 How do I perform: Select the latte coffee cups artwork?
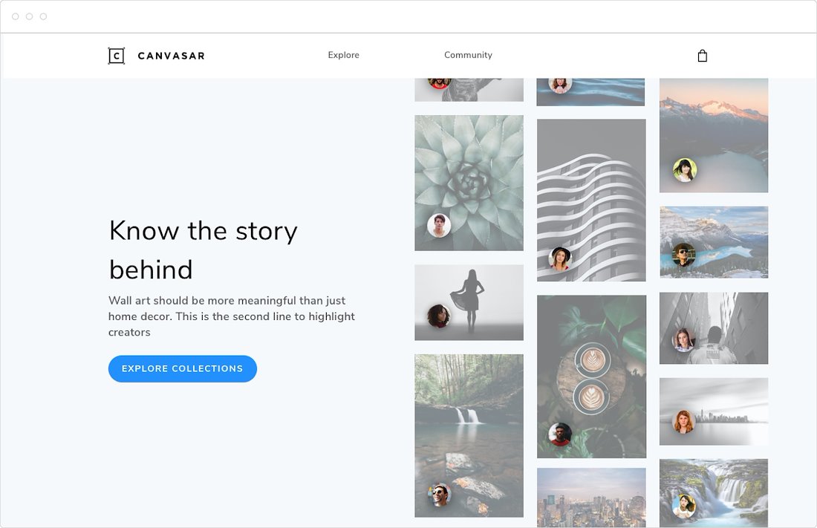pos(591,364)
